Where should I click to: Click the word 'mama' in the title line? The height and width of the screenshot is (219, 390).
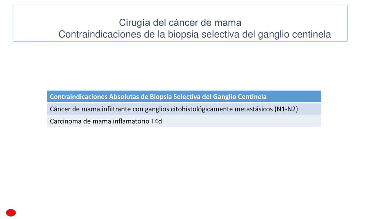[228, 23]
